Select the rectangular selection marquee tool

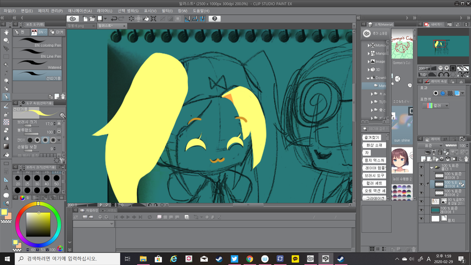pyautogui.click(x=6, y=57)
